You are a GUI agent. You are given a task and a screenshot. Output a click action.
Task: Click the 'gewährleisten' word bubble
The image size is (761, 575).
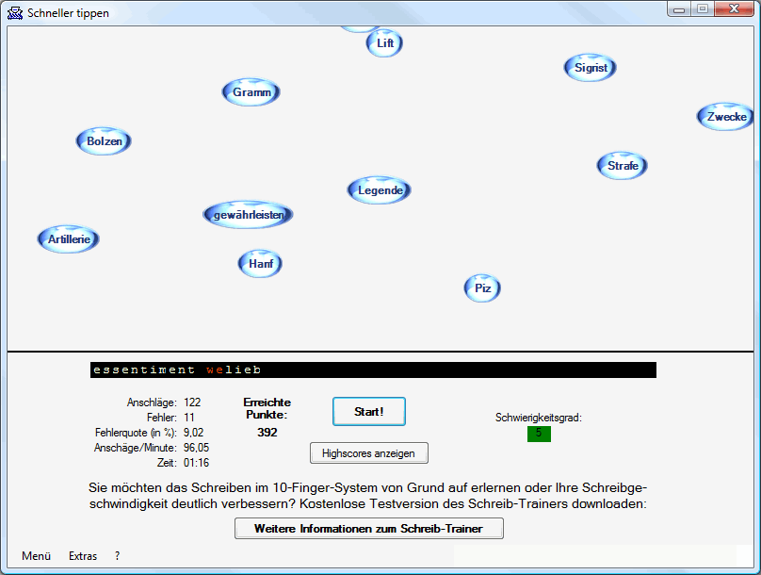click(249, 215)
